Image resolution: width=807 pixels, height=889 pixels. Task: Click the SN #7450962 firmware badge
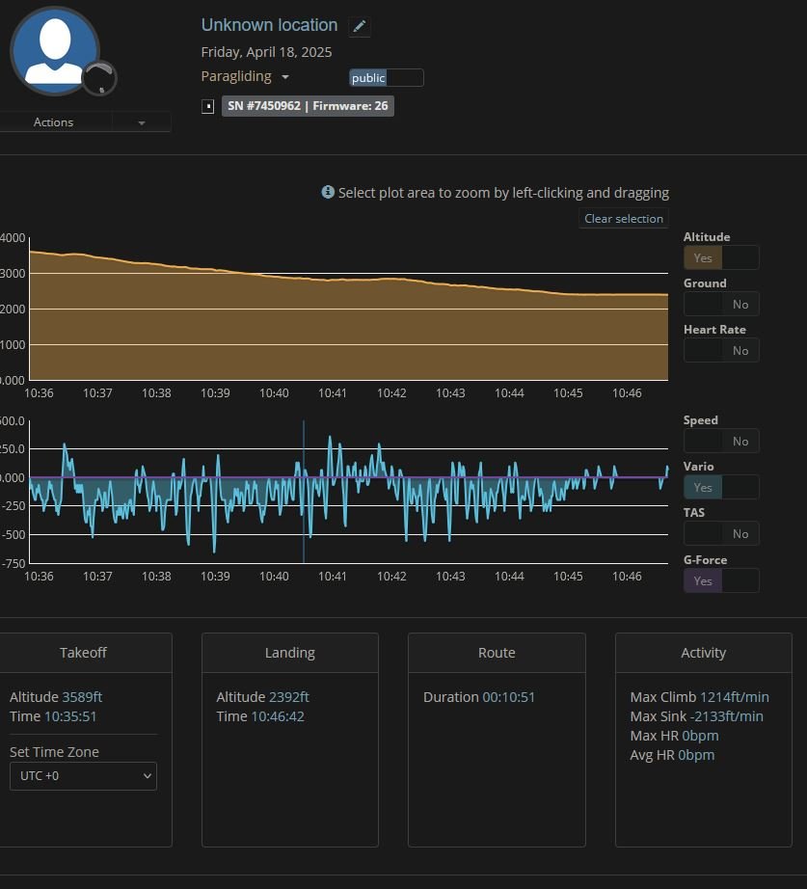[308, 106]
